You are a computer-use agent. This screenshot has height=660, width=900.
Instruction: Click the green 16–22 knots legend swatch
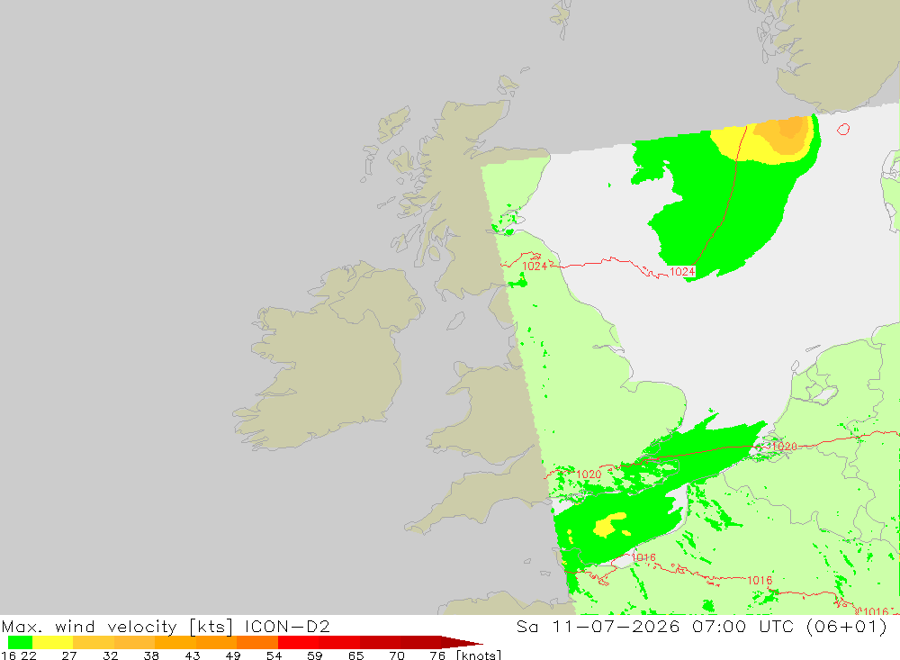pyautogui.click(x=20, y=642)
